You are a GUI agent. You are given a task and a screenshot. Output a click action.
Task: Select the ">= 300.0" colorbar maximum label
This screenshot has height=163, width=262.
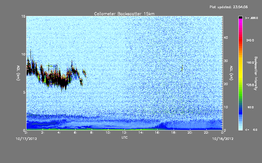[252, 18]
